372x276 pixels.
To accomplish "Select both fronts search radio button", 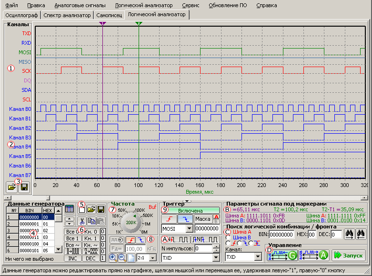I will click(x=251, y=243).
